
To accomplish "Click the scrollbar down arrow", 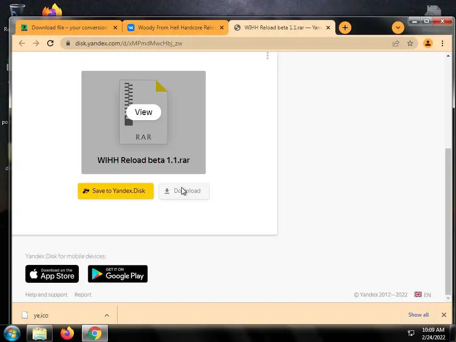I will tap(448, 298).
